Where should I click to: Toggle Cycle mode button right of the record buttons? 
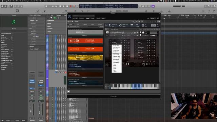(x=77, y=6)
